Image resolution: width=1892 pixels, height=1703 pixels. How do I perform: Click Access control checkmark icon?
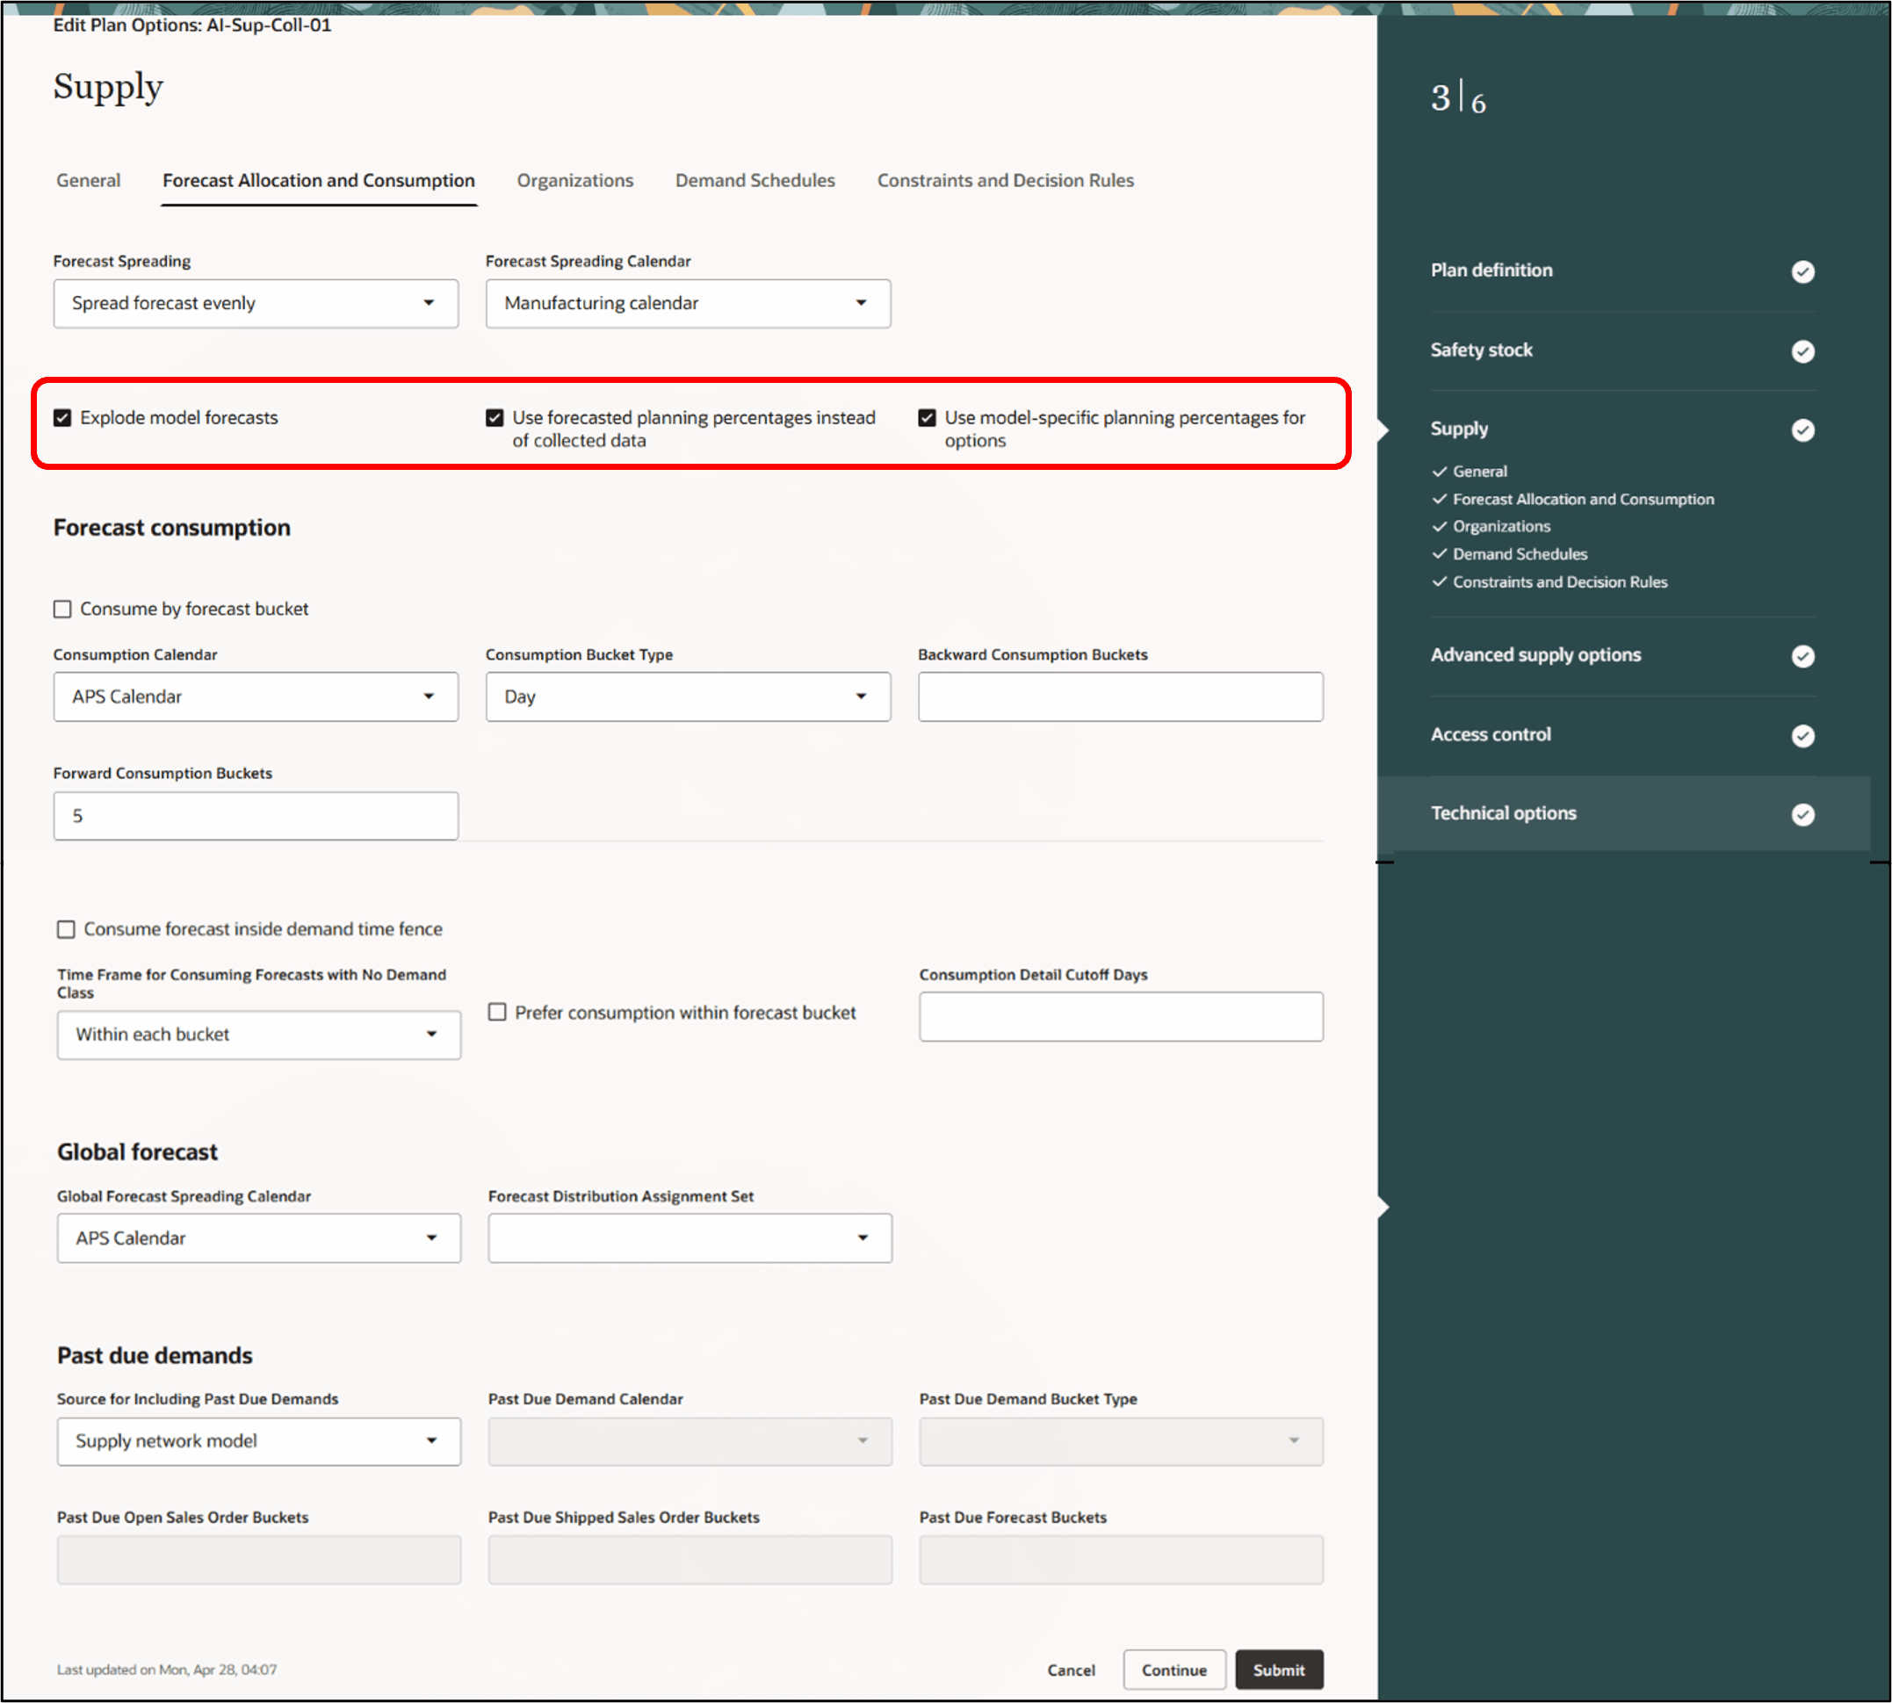[x=1802, y=735]
